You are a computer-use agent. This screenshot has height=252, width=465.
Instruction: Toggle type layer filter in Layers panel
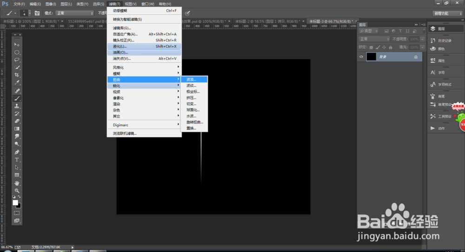click(400, 31)
